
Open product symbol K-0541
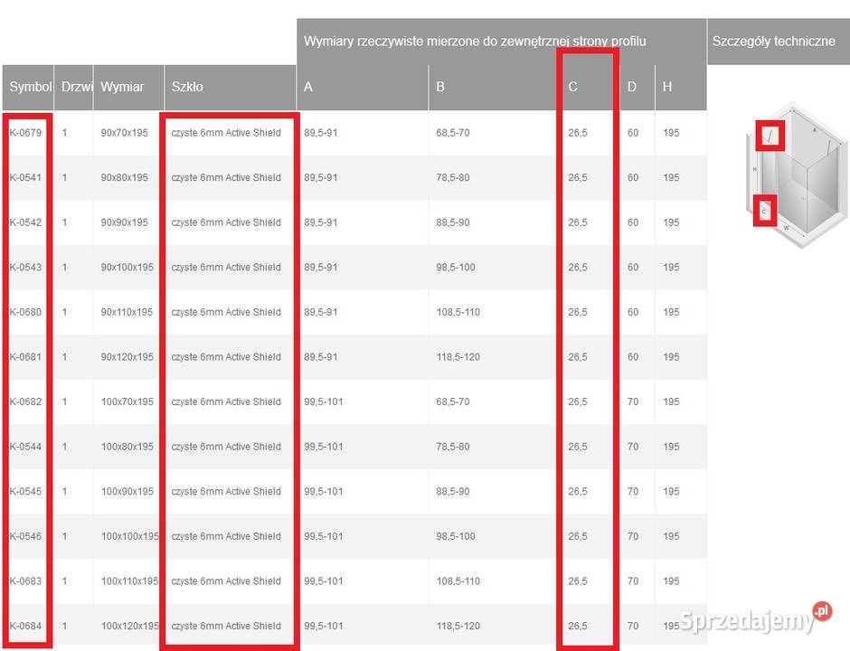pos(26,178)
